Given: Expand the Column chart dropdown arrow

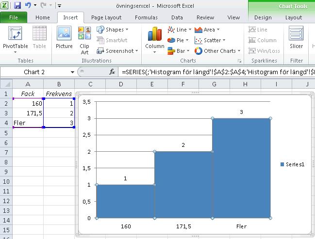Looking at the screenshot, I should pos(155,52).
